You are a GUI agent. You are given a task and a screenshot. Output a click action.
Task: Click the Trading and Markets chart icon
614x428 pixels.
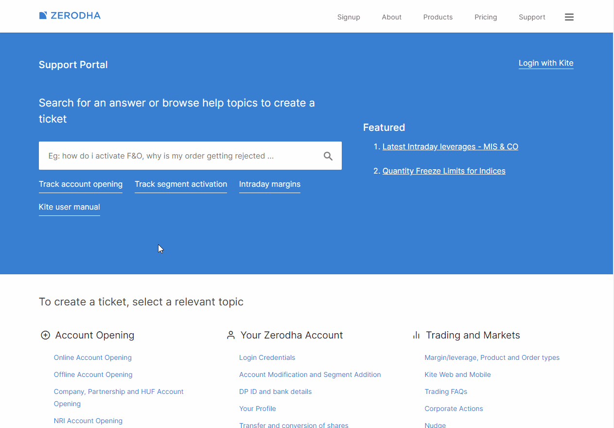(416, 335)
